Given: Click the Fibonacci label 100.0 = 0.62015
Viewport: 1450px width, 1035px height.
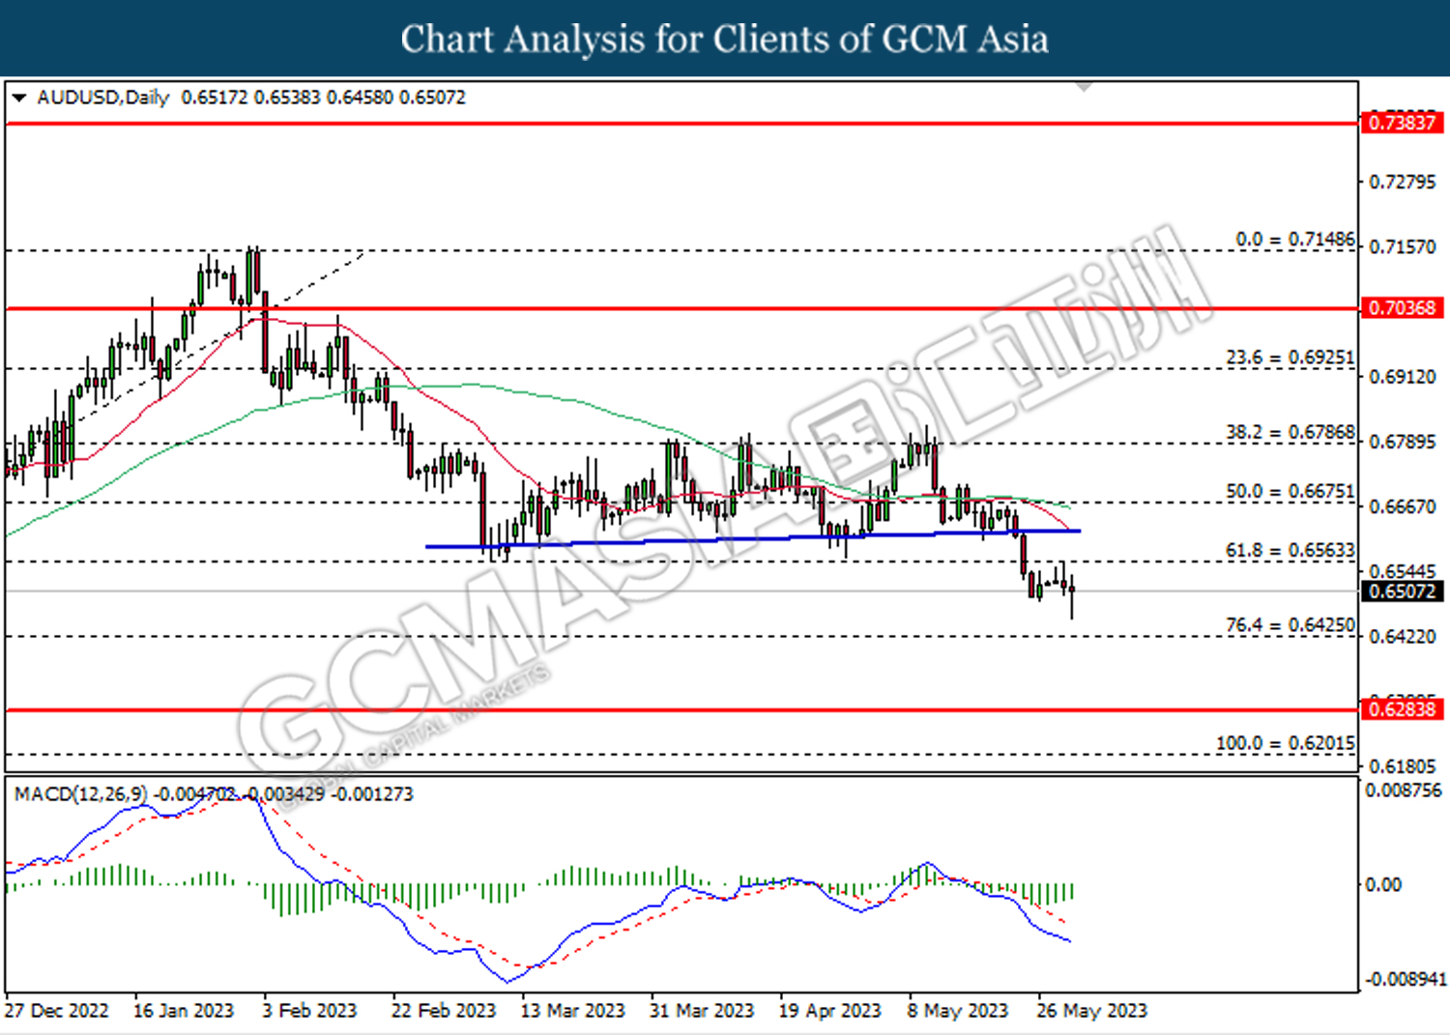Looking at the screenshot, I should pos(1286,743).
